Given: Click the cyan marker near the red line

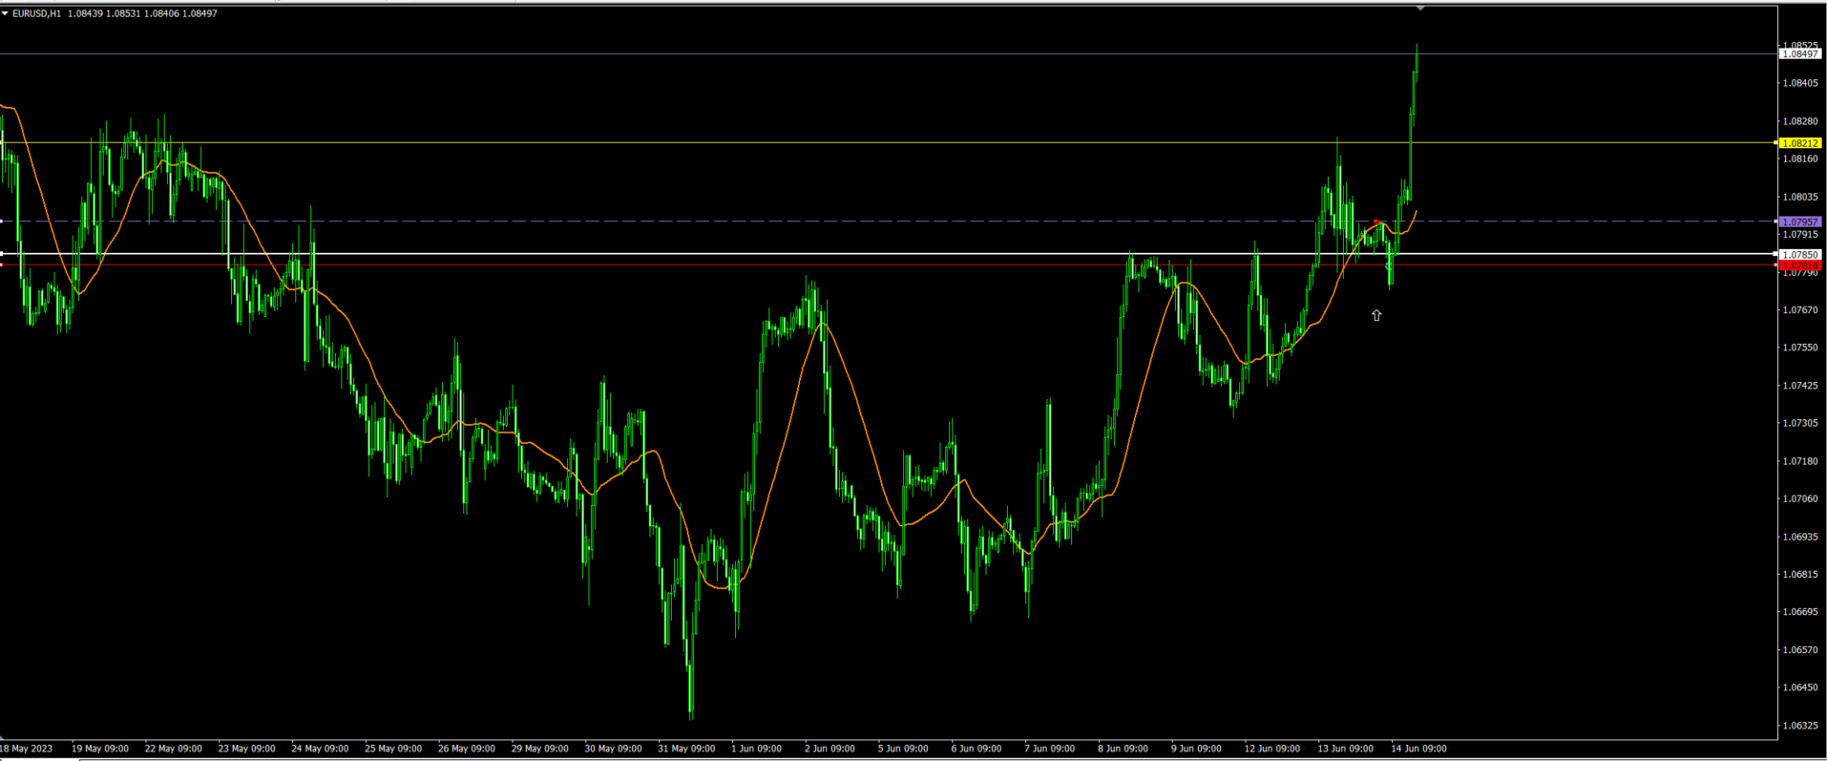Looking at the screenshot, I should 1388,266.
